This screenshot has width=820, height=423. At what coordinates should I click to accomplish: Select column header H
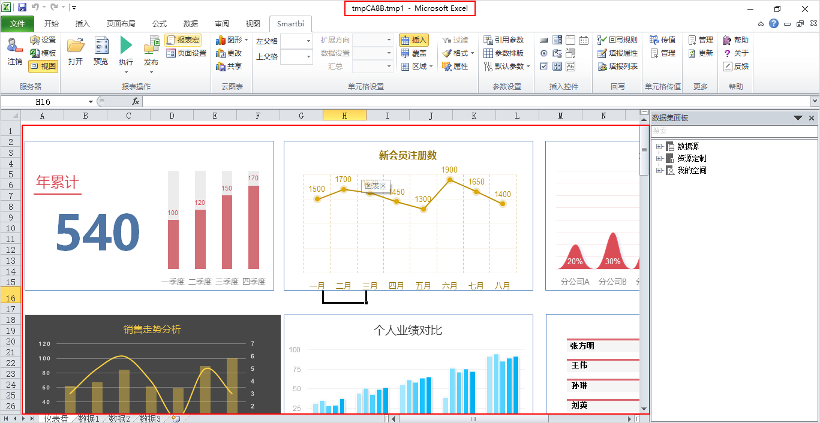point(344,115)
